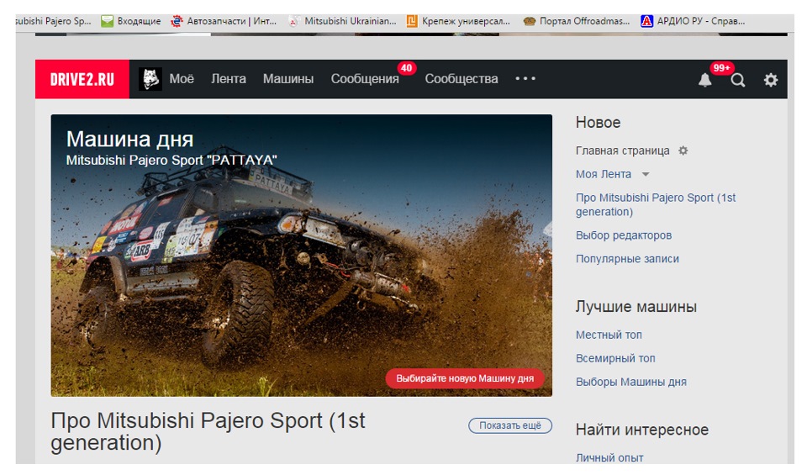The height and width of the screenshot is (475, 807).
Task: Open Выборы Машины дня link
Action: tap(631, 382)
